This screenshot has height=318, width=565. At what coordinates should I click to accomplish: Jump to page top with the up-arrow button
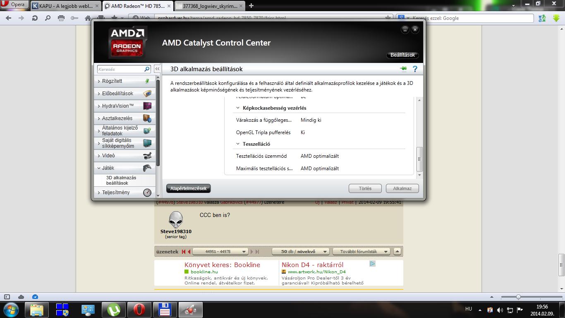pos(397,251)
